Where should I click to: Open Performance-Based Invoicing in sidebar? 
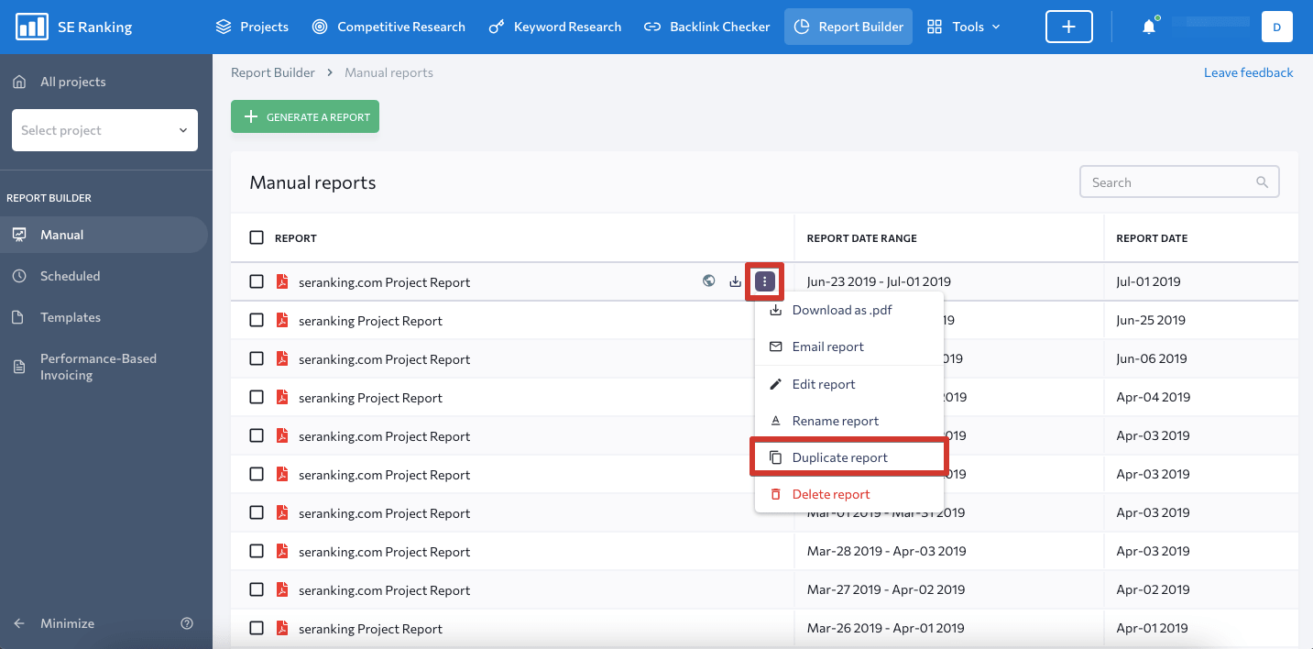[x=98, y=367]
